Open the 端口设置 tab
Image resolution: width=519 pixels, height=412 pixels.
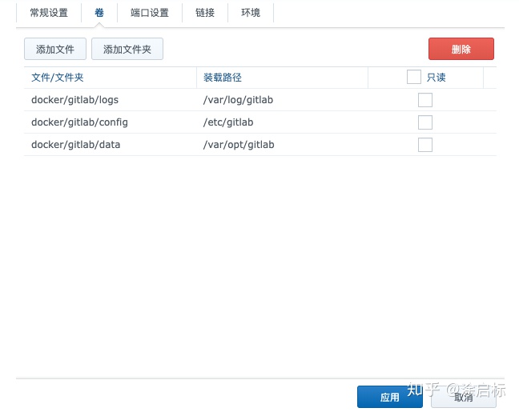(x=150, y=13)
